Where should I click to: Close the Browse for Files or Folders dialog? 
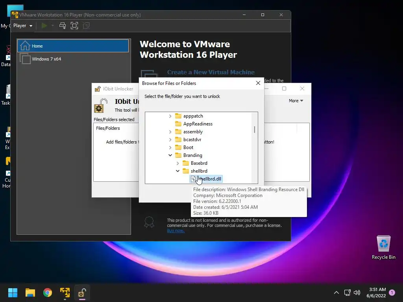click(x=258, y=83)
